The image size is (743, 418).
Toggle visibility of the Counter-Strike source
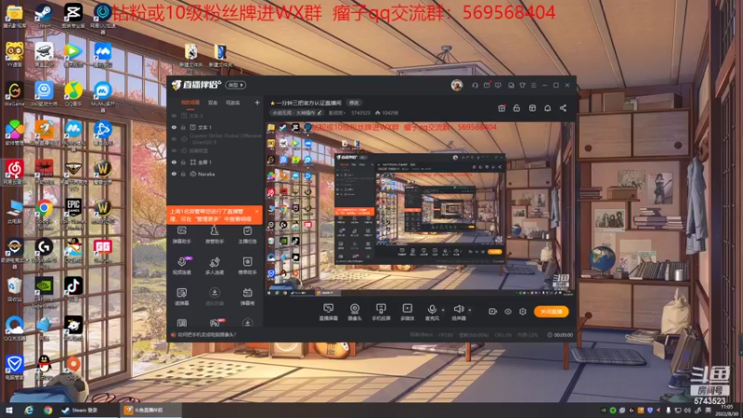pos(174,138)
